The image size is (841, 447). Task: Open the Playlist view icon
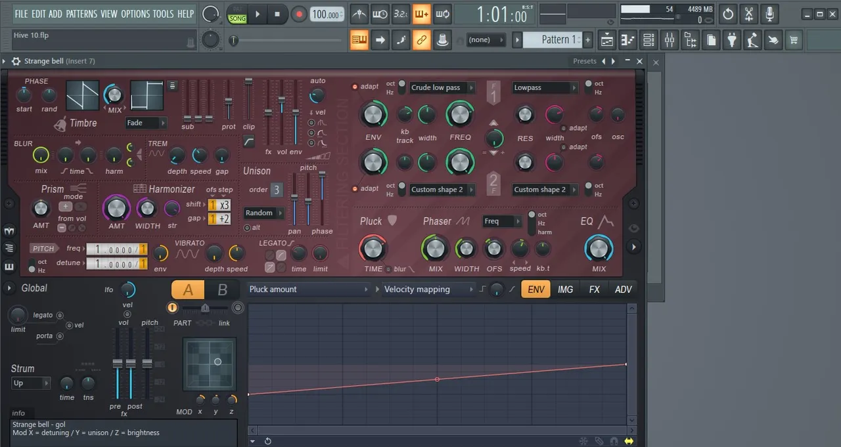[606, 41]
